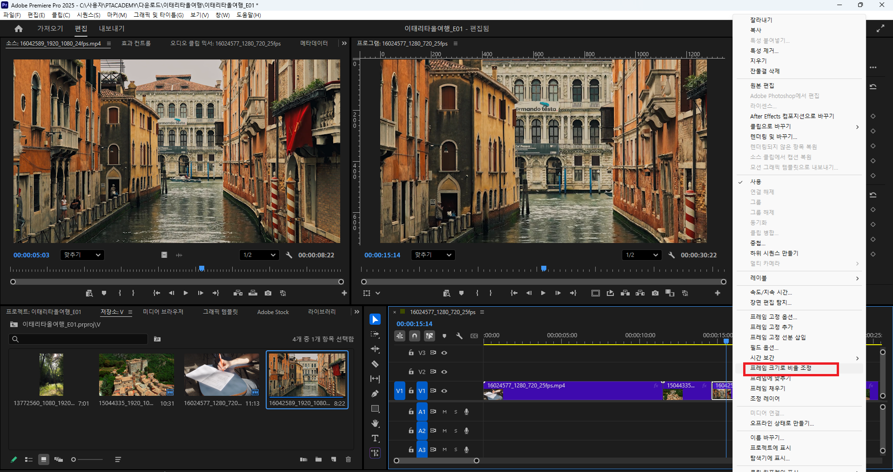Click the Project panel search field
The width and height of the screenshot is (893, 472).
point(78,339)
